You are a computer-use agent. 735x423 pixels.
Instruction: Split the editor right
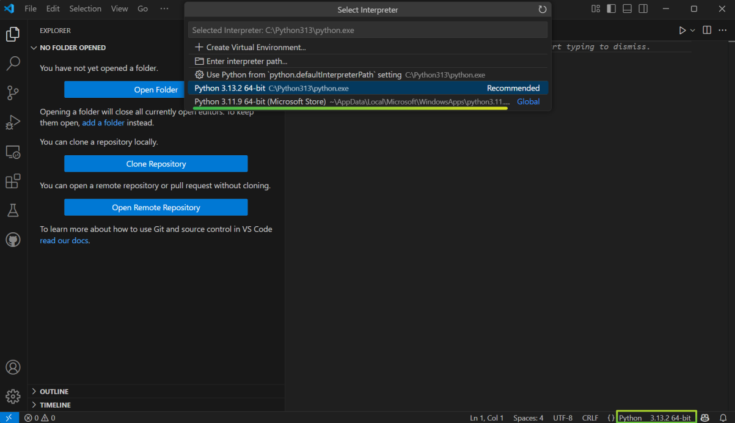click(x=707, y=30)
